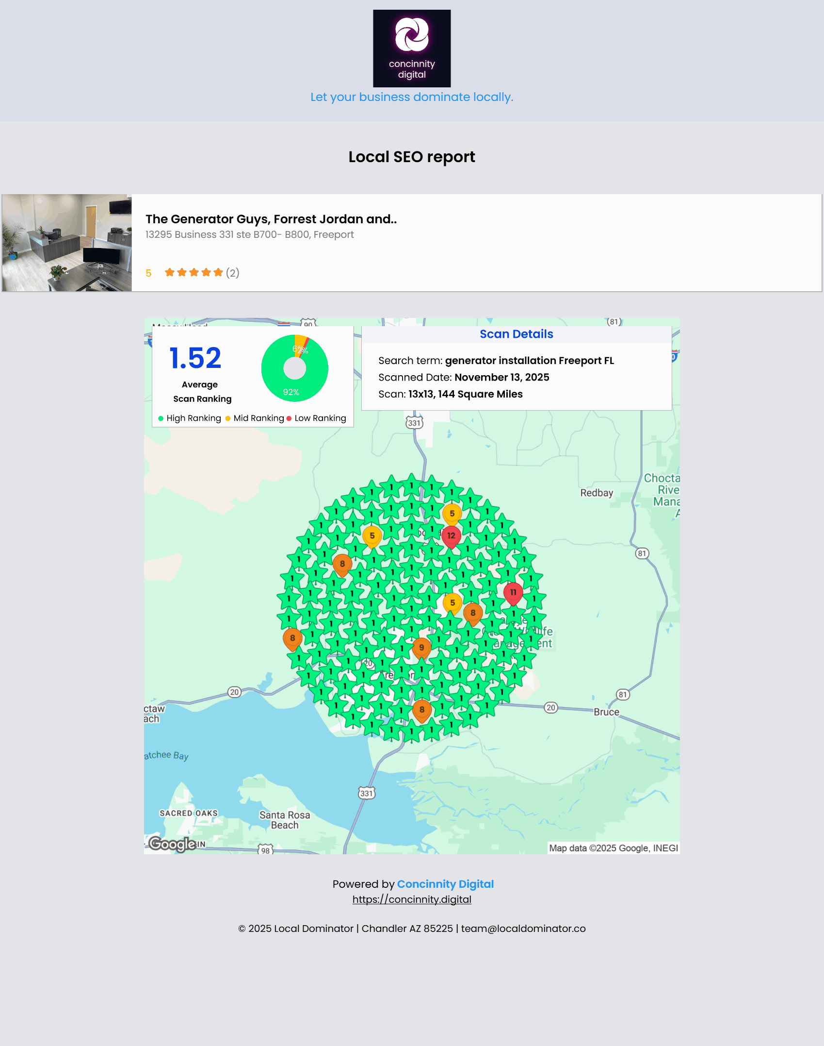This screenshot has height=1046, width=824.
Task: Open the Concinnity Digital powered-by link
Action: pos(445,884)
